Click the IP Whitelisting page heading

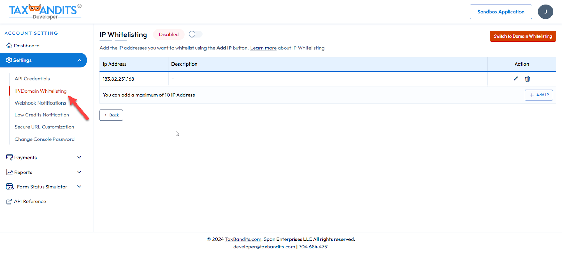tap(123, 35)
